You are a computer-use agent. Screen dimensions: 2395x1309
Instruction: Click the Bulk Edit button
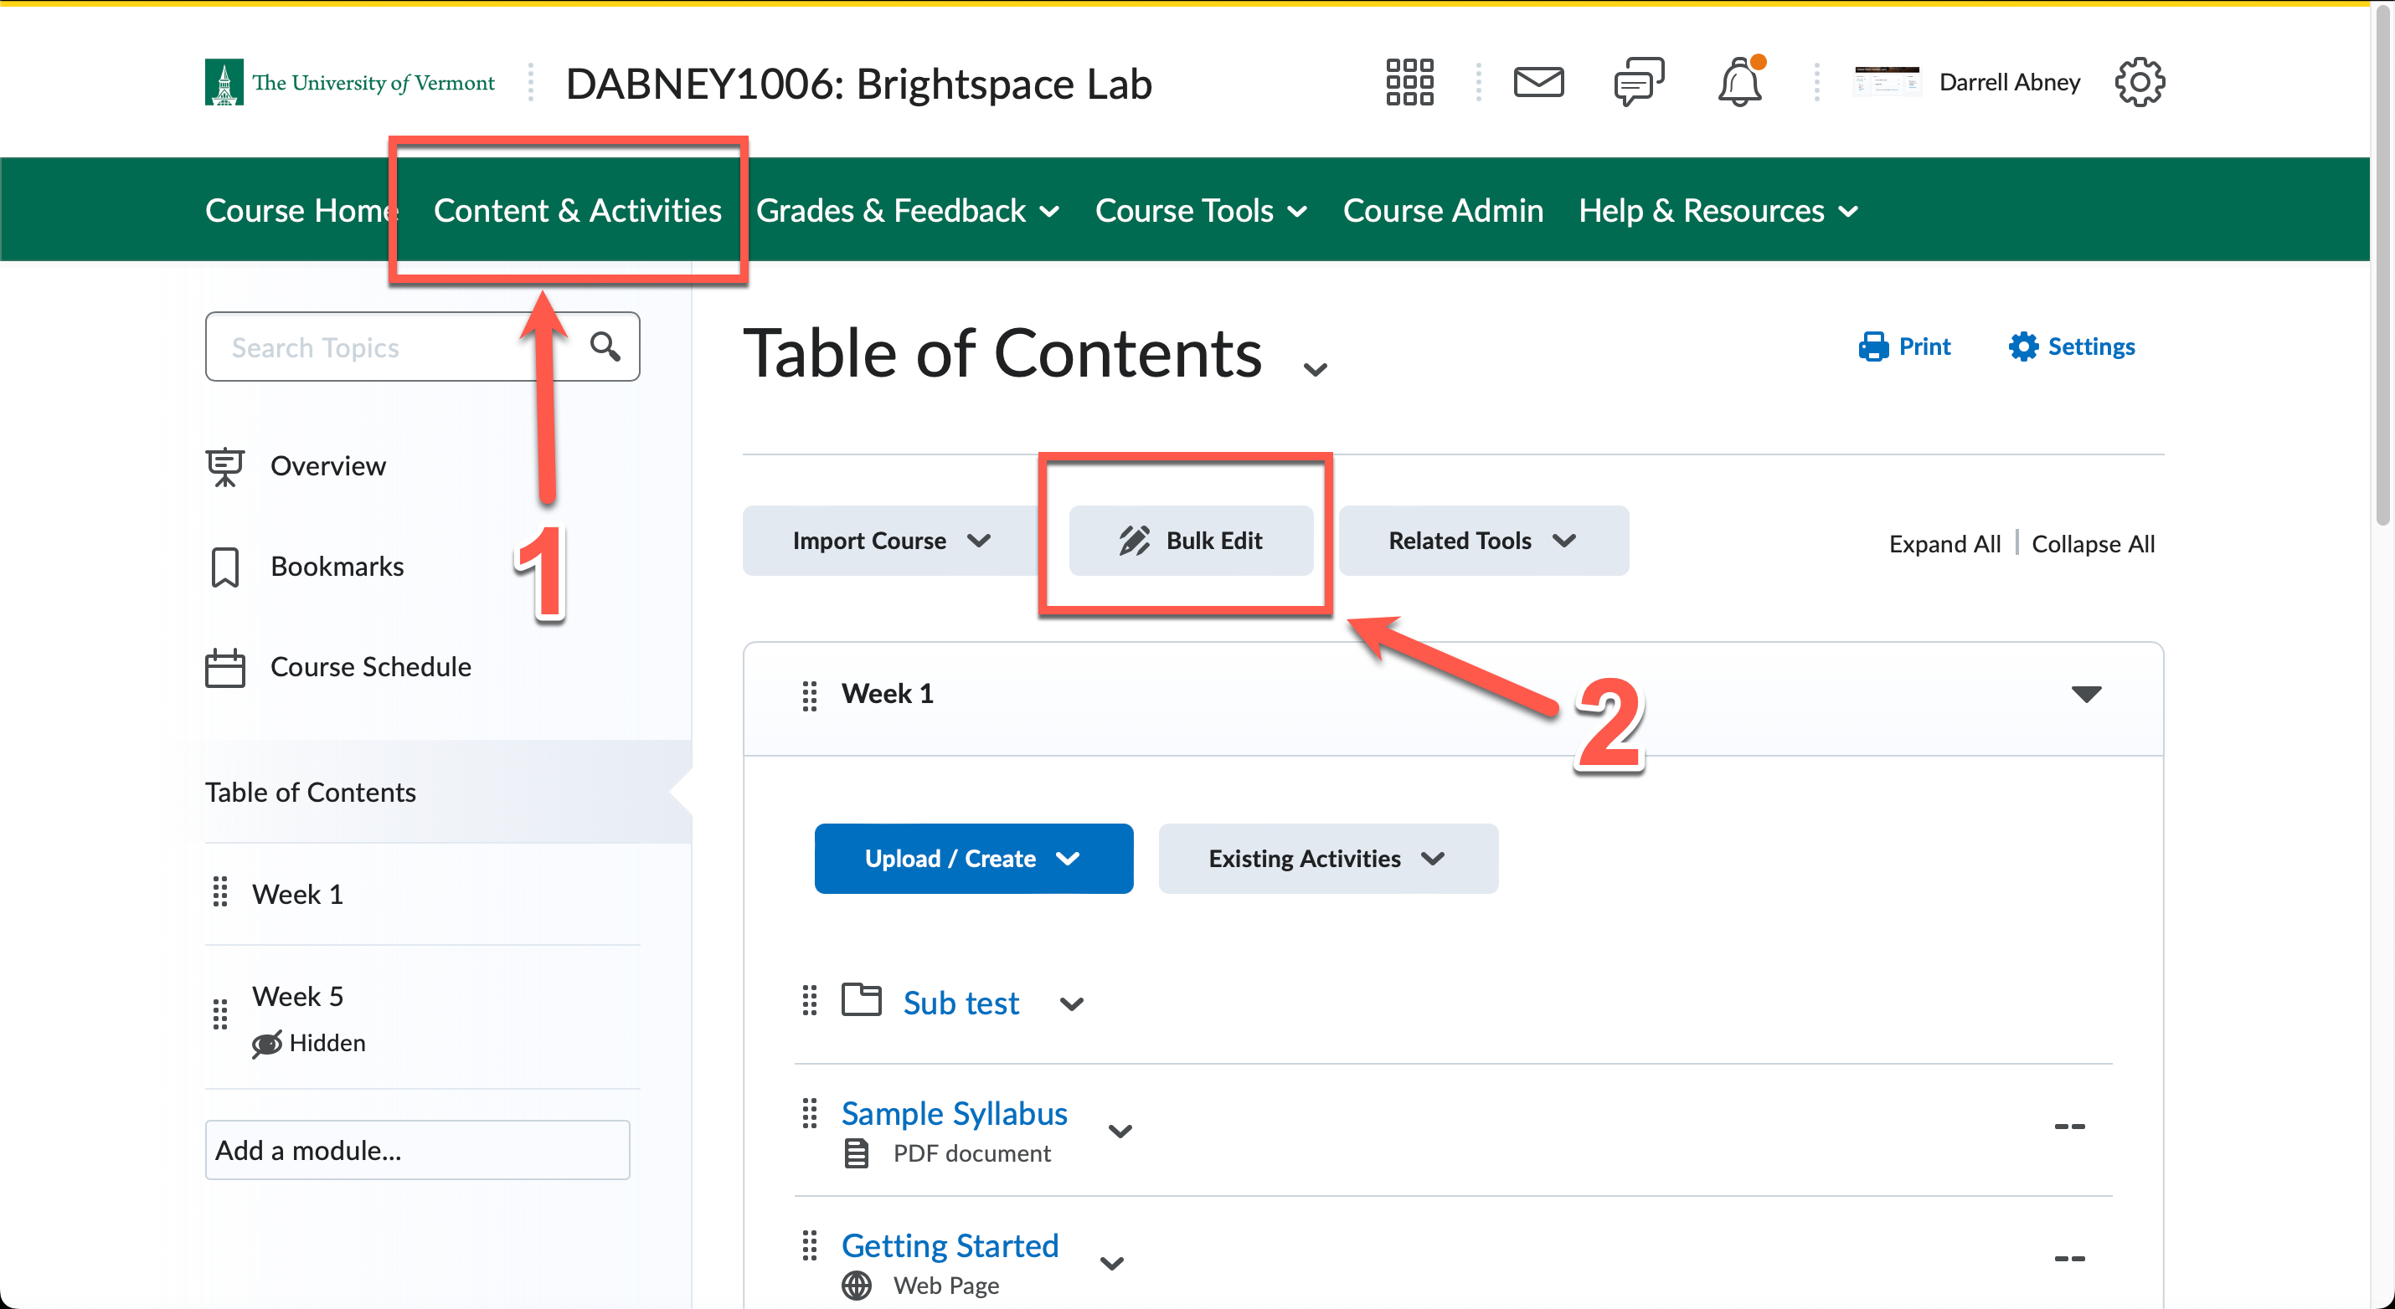[1190, 541]
